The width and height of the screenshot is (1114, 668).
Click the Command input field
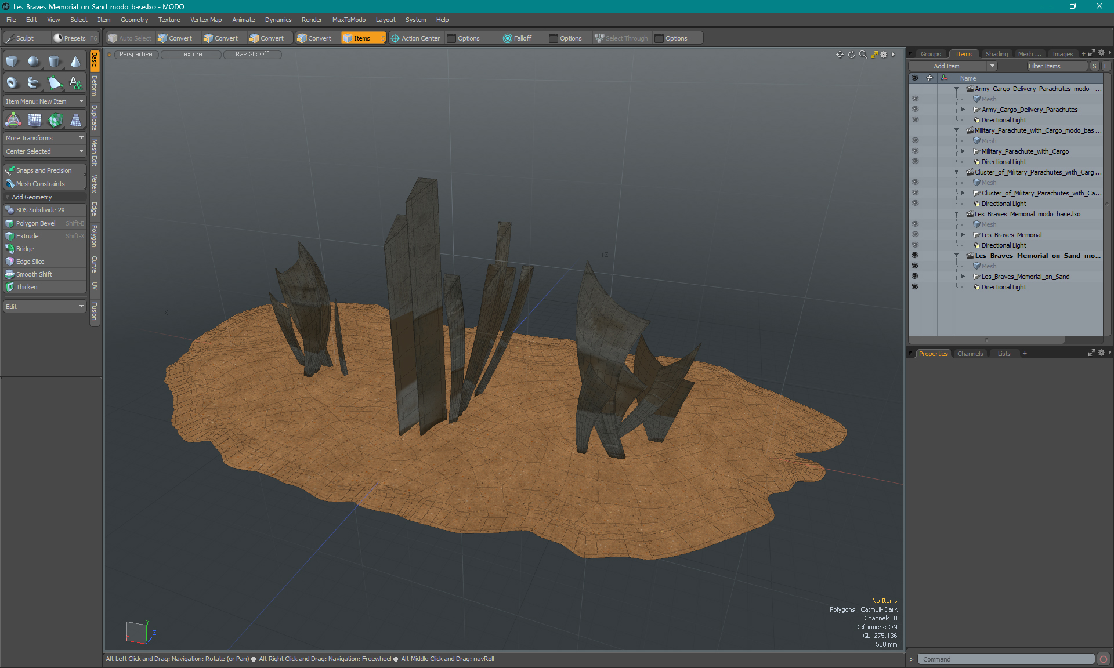[1006, 659]
